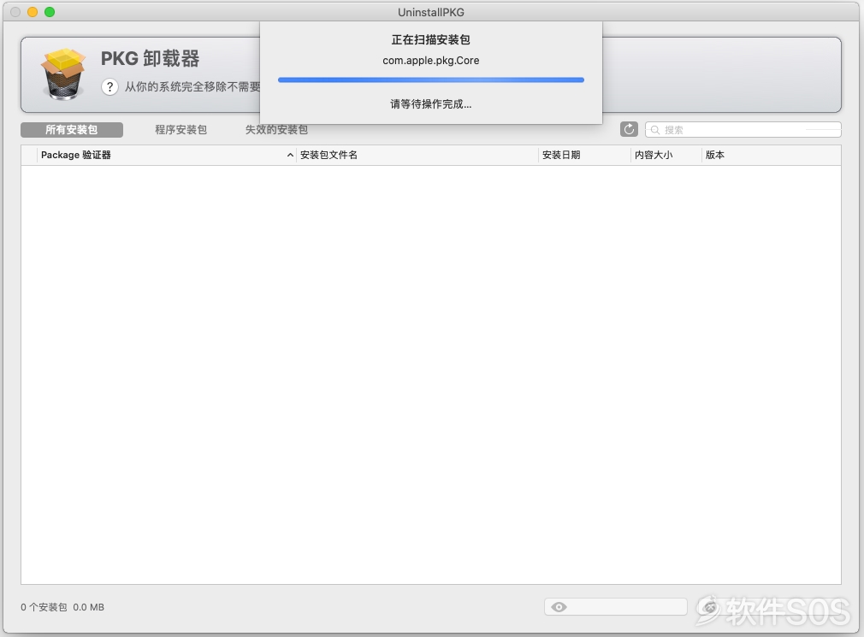Switch to the 程序安装包 tab
This screenshot has height=637, width=864.
(x=180, y=130)
